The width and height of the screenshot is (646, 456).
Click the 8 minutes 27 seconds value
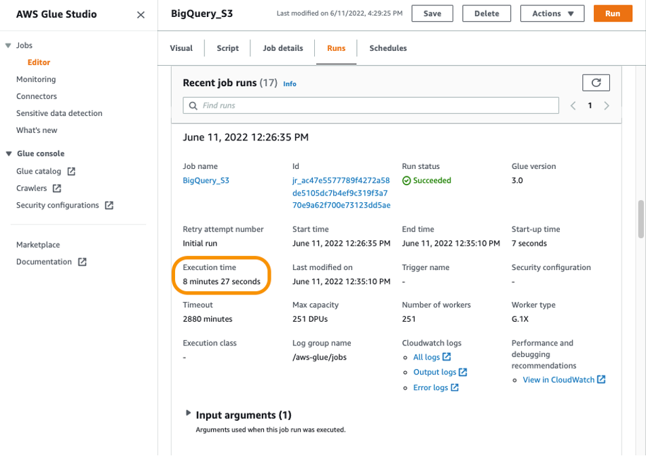(x=222, y=282)
